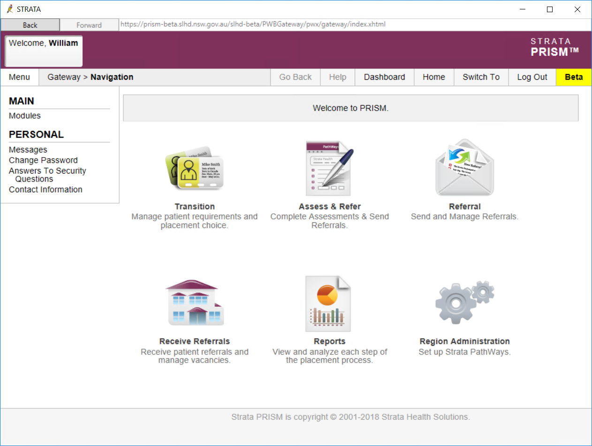Maximize the STRATA window

550,9
